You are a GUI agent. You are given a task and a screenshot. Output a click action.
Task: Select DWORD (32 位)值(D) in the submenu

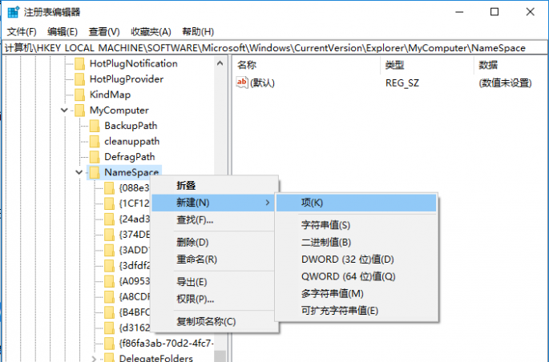pyautogui.click(x=356, y=259)
